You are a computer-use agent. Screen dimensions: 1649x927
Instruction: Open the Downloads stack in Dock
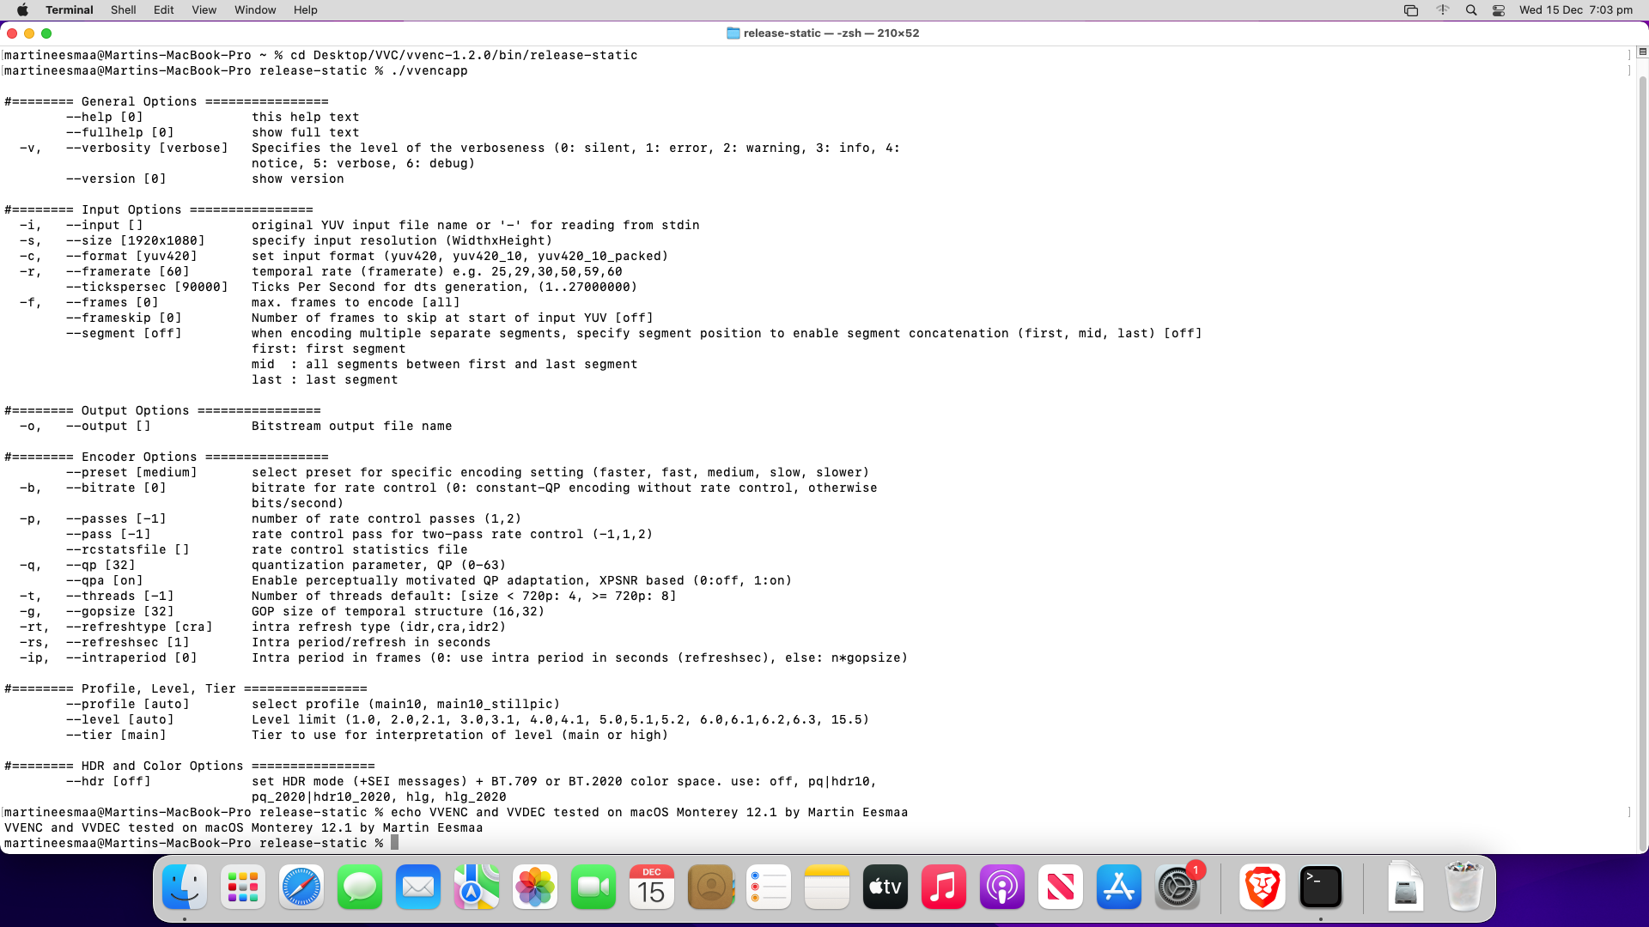click(x=1406, y=887)
